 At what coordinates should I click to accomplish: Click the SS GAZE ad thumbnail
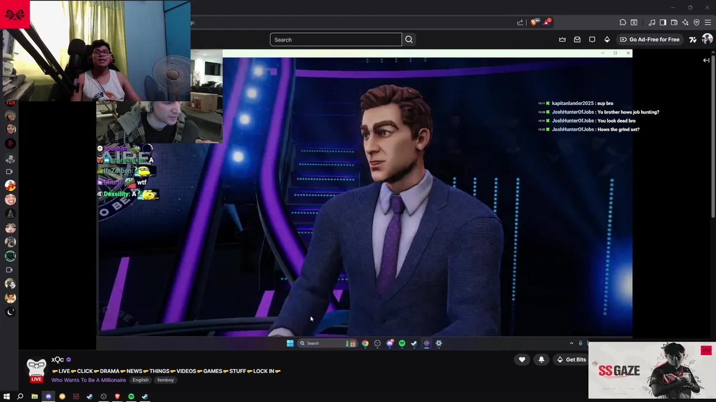652,371
